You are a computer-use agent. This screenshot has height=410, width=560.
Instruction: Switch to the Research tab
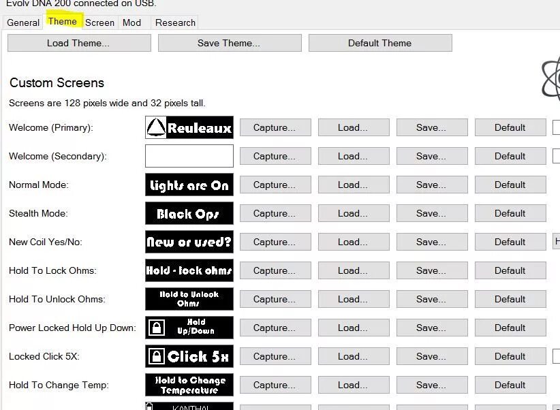coord(175,22)
